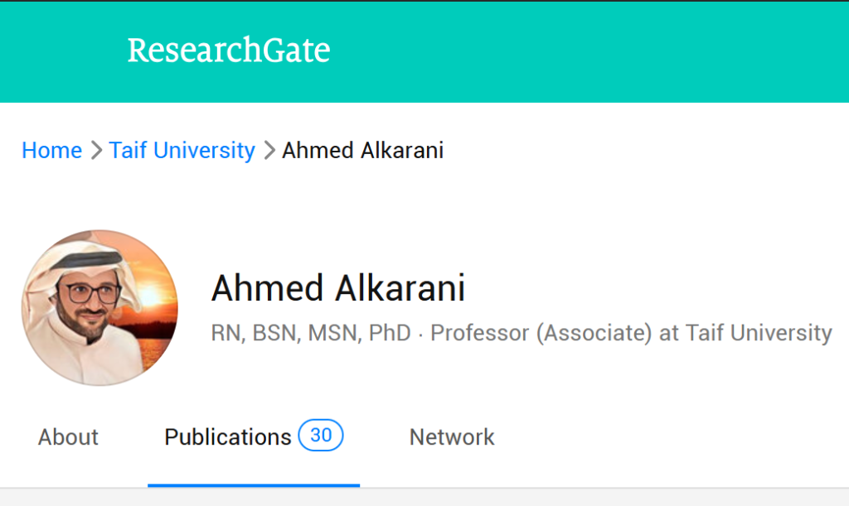Click the publications count badge showing 30

pos(321,436)
